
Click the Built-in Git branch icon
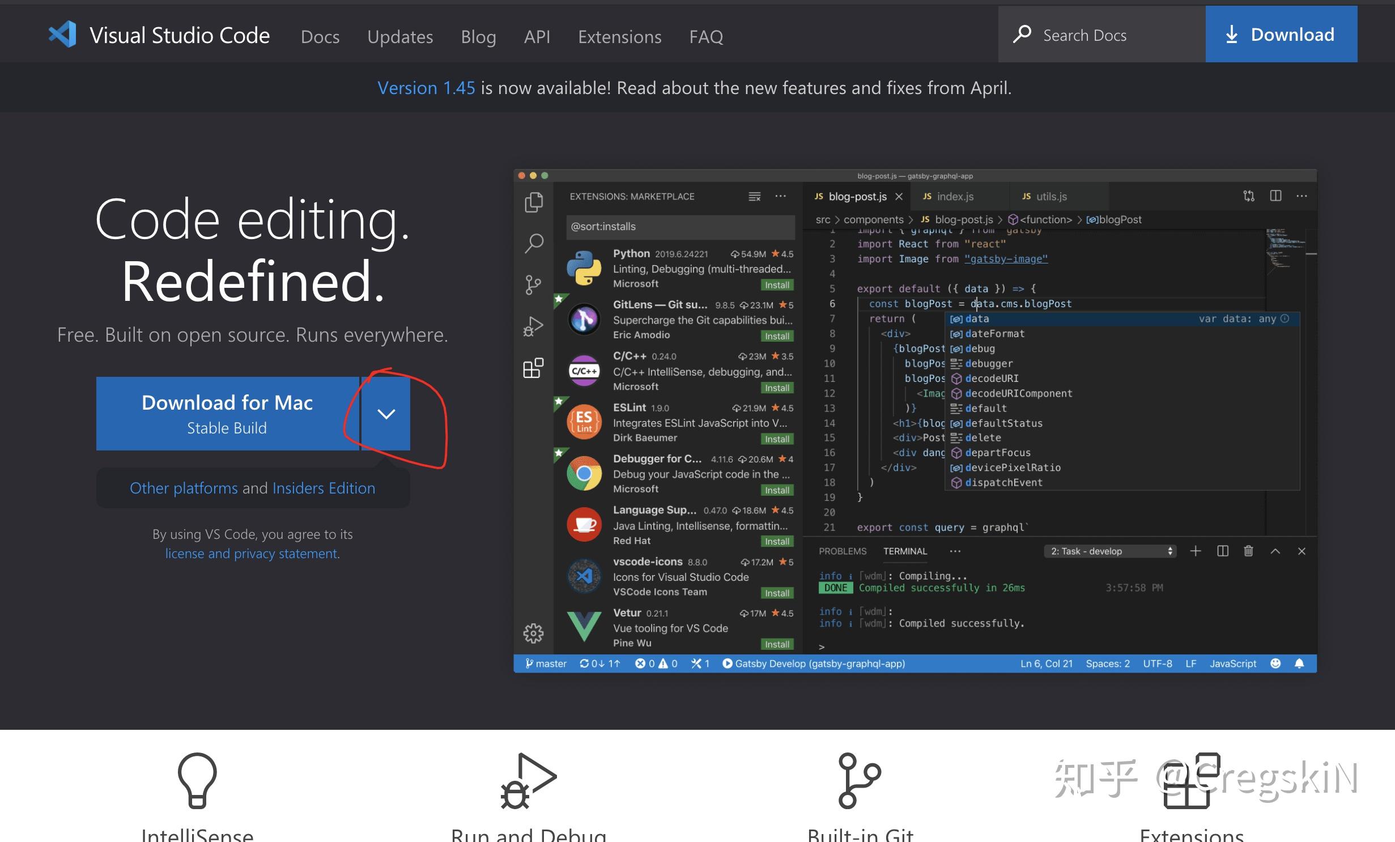pyautogui.click(x=859, y=780)
